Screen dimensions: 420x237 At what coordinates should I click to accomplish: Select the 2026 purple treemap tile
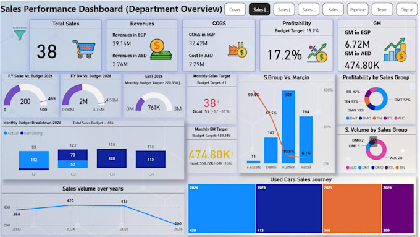click(398, 209)
